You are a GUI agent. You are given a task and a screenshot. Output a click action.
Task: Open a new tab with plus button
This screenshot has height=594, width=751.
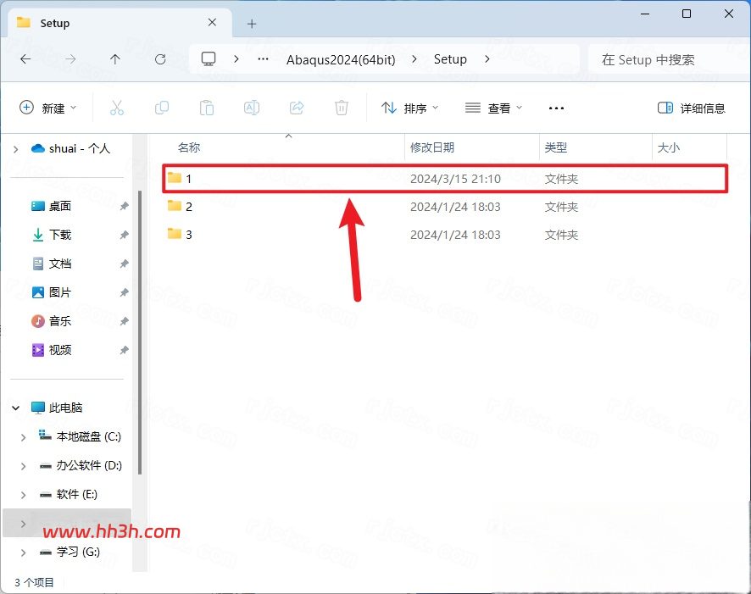click(x=252, y=24)
